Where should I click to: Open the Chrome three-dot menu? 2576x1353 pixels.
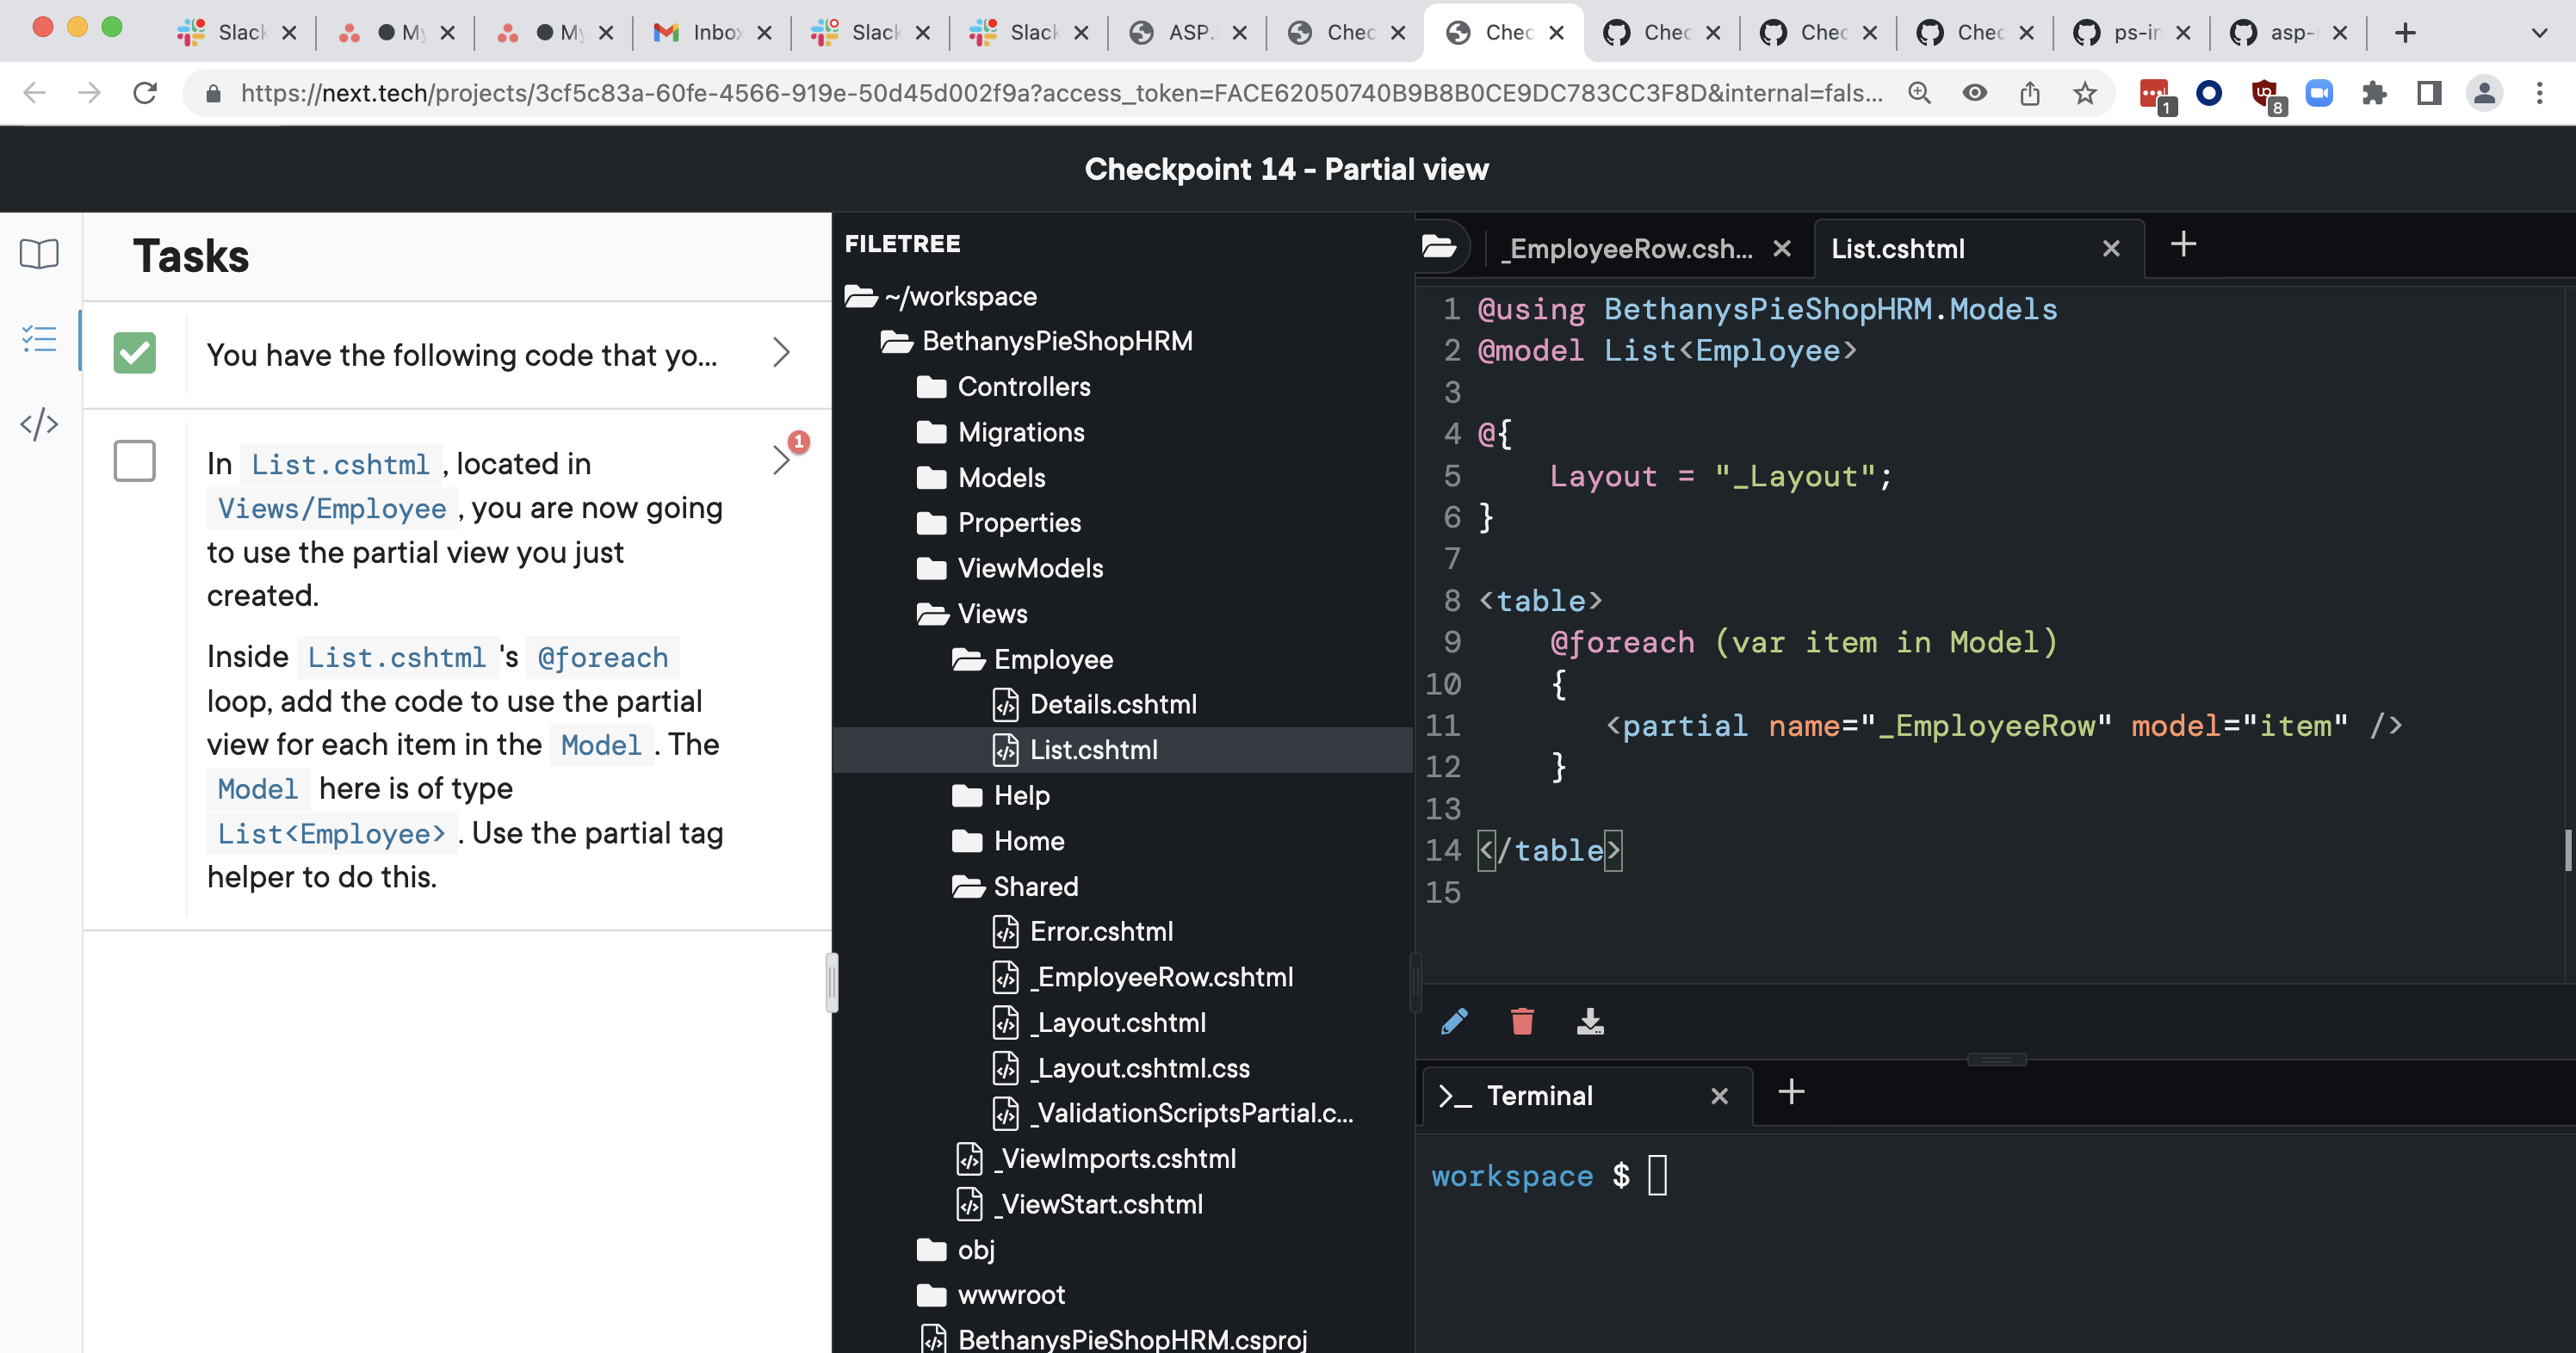(x=2539, y=93)
